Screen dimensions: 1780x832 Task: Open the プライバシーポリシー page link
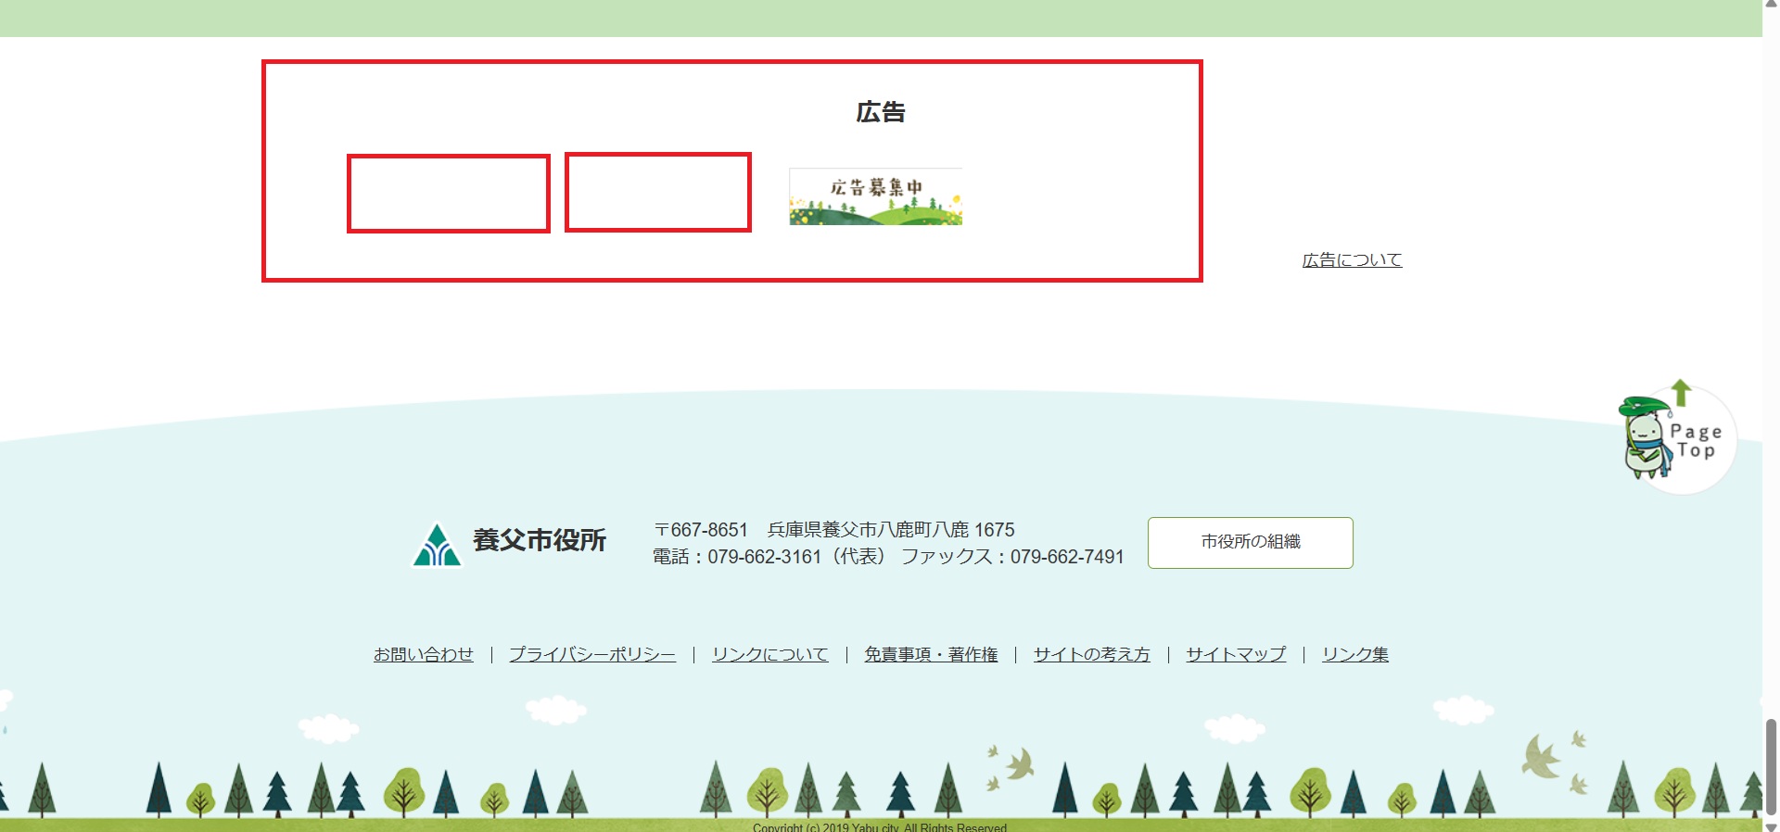pos(592,655)
